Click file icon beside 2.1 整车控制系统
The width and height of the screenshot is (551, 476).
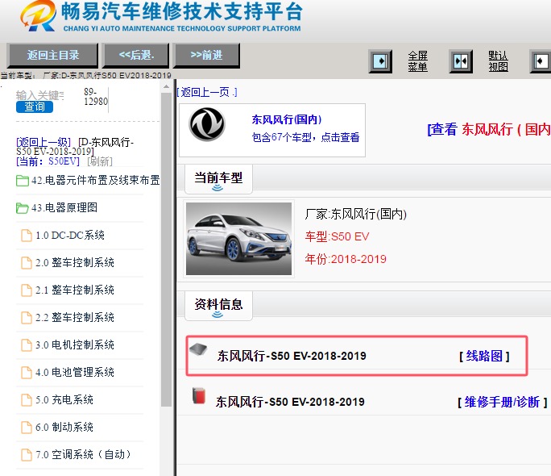click(27, 290)
